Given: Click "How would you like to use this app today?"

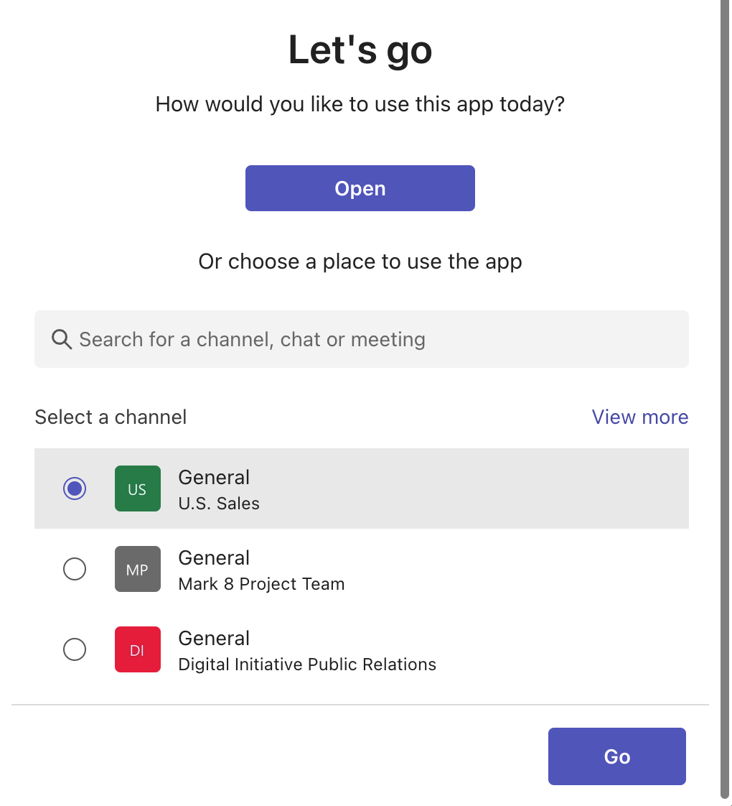Looking at the screenshot, I should coord(360,104).
